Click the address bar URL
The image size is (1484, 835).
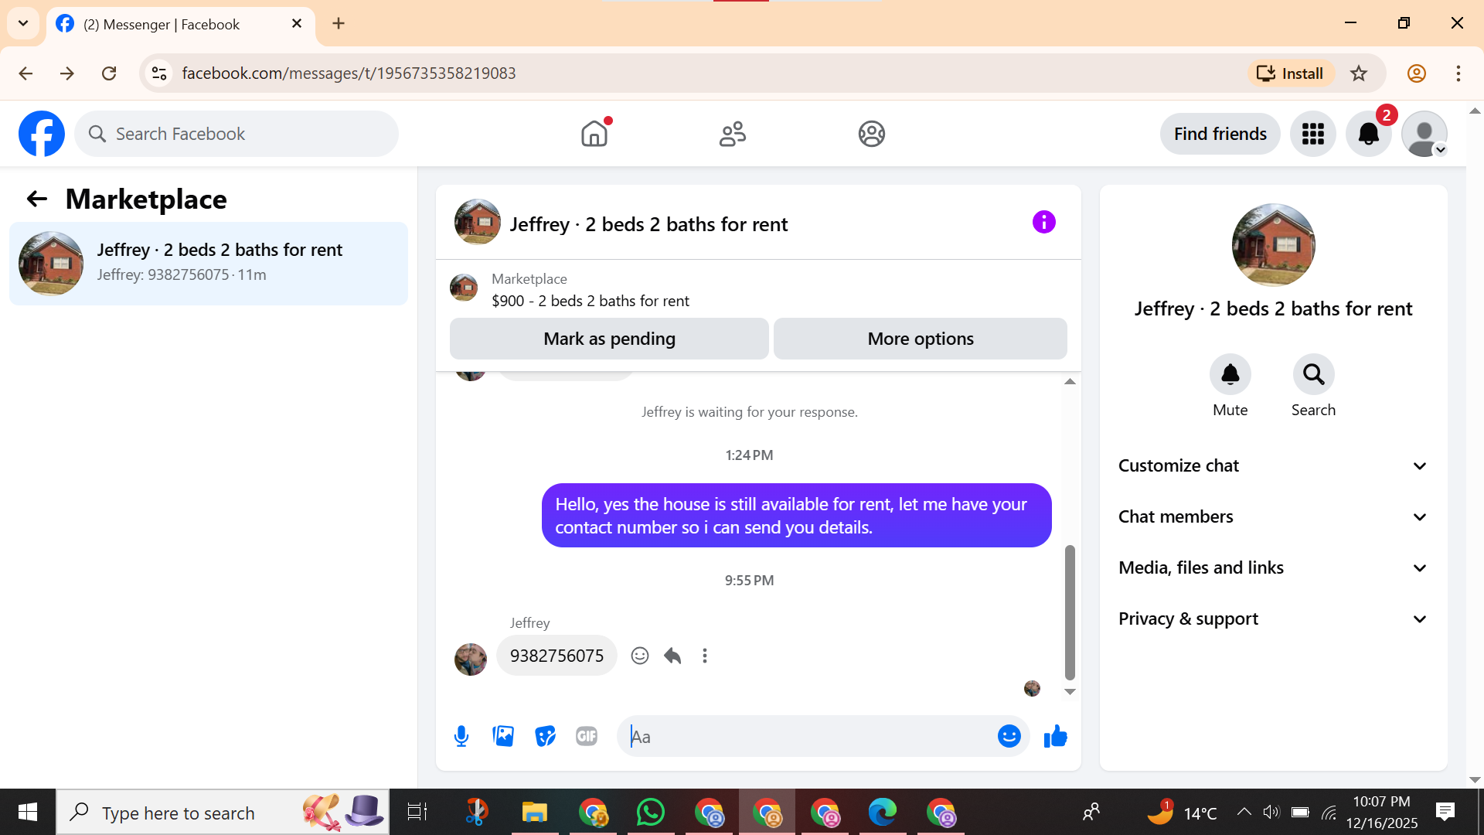pos(349,73)
